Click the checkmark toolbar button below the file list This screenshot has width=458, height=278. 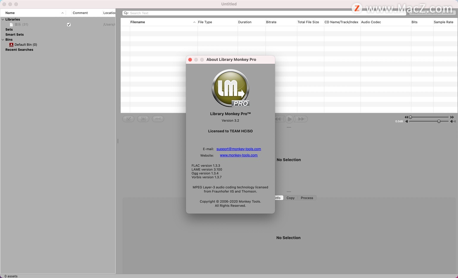coord(128,119)
